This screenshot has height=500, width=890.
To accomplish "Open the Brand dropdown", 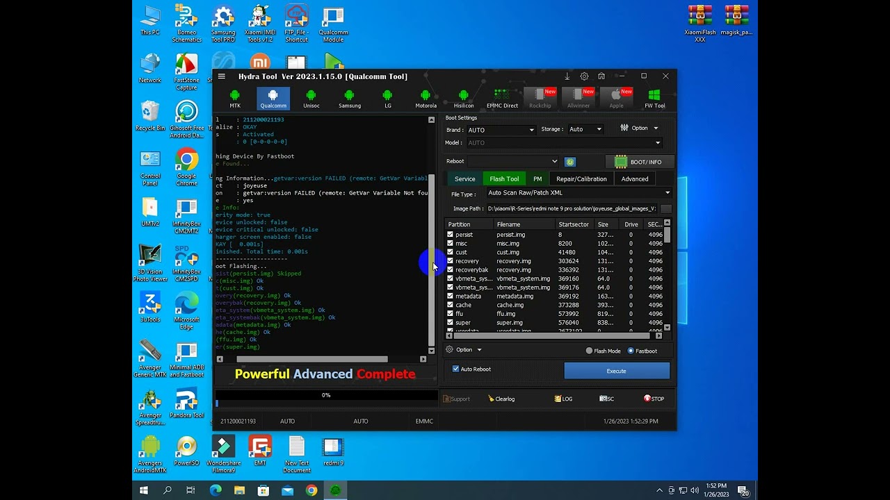I will click(501, 130).
